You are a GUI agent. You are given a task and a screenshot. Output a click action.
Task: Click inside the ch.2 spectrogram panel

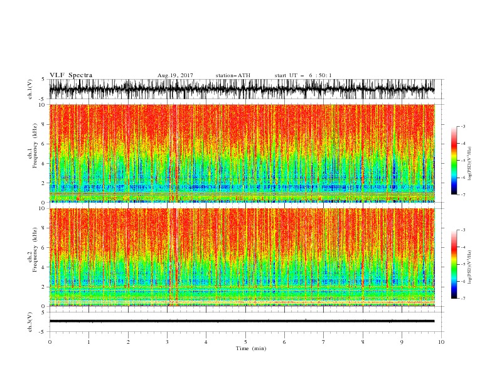click(242, 257)
